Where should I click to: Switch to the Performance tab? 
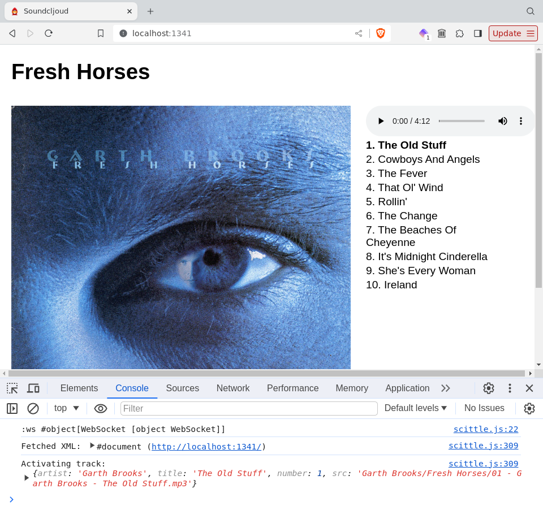(292, 388)
